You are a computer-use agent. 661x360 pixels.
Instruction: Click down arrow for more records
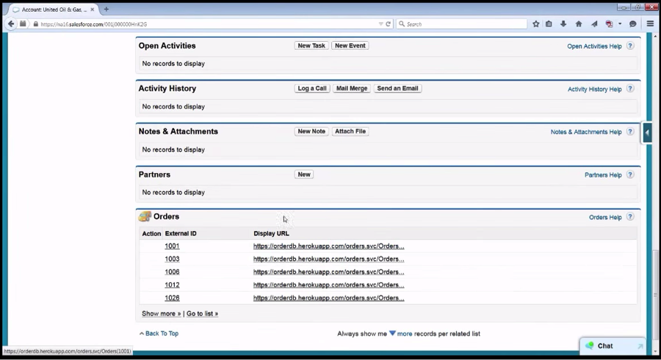pos(392,334)
